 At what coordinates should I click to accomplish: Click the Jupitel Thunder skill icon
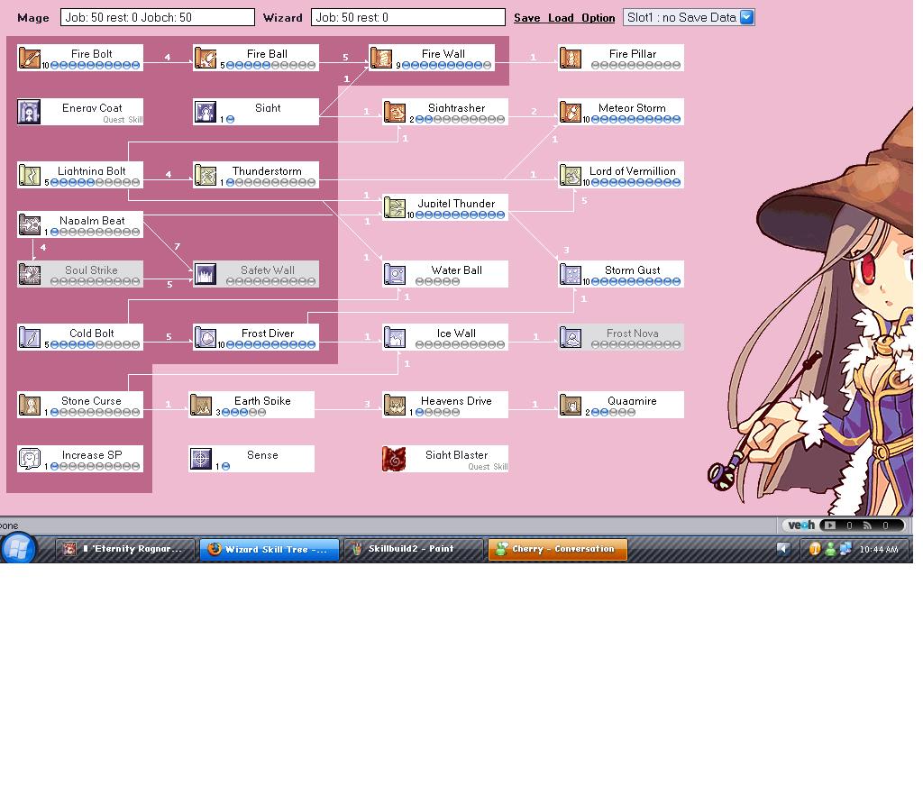395,207
